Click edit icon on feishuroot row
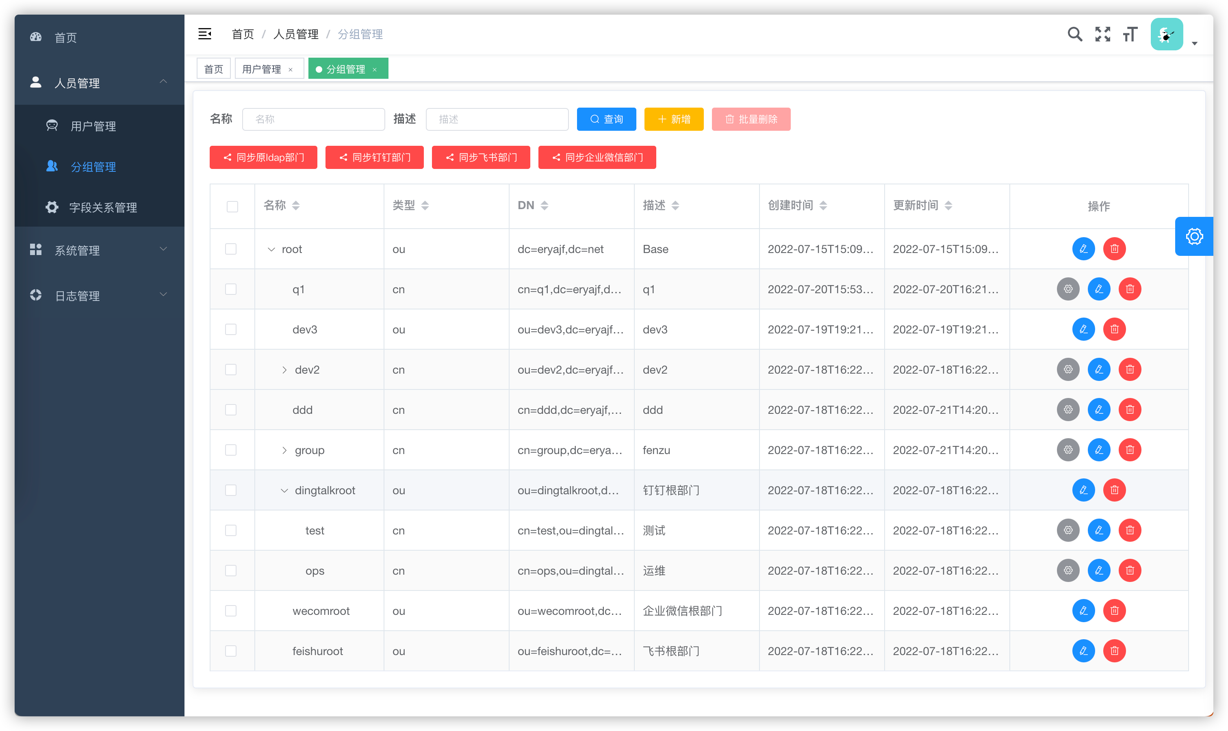1228x731 pixels. point(1083,651)
